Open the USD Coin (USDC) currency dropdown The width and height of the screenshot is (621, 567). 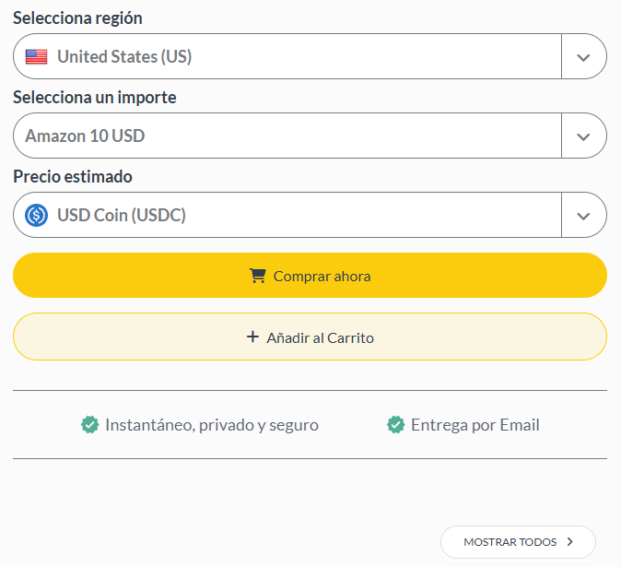[310, 215]
